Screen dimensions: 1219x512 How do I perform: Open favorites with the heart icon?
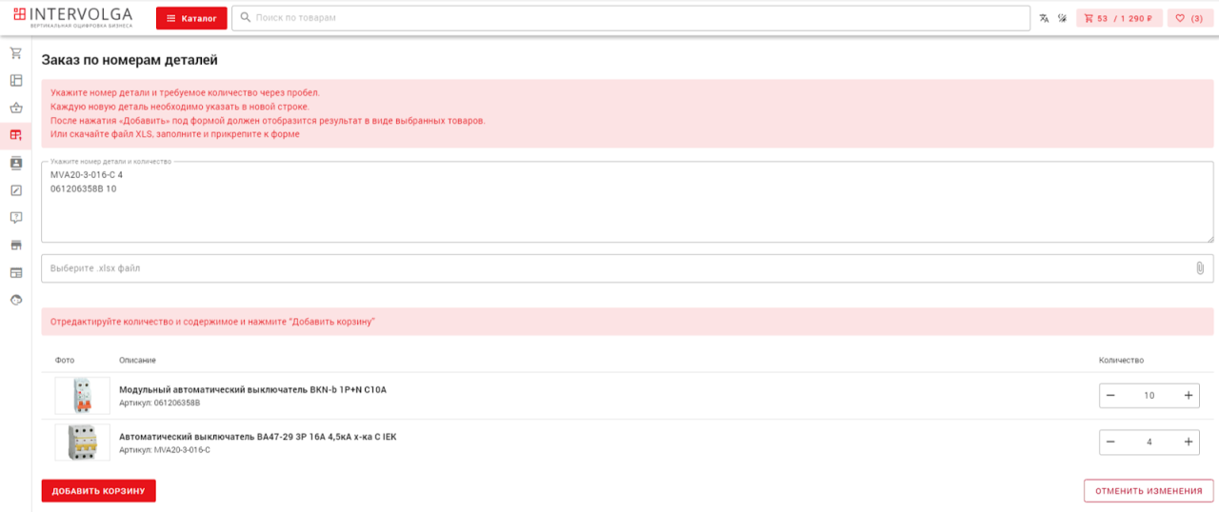pos(1189,18)
